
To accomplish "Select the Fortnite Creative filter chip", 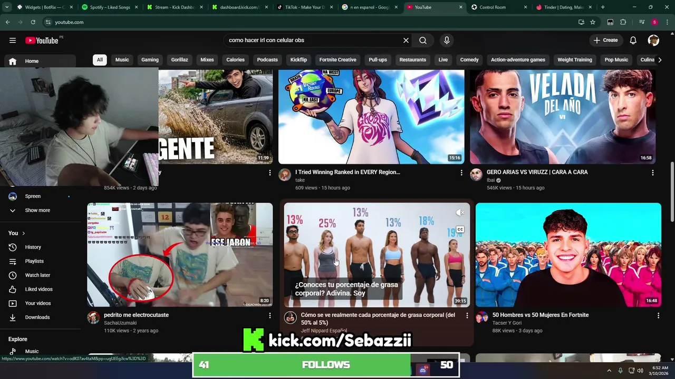I will point(337,59).
